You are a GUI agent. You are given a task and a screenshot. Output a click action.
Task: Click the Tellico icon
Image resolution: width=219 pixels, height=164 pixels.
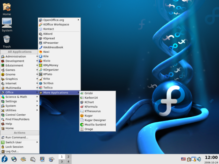(41, 88)
